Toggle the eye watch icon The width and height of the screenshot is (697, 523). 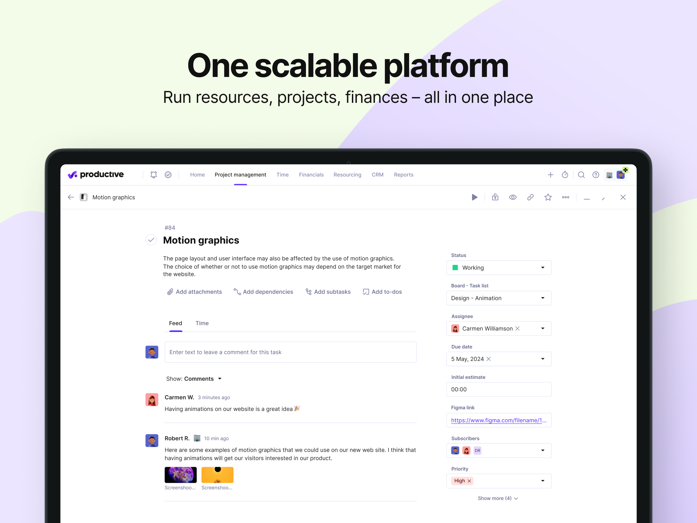point(513,197)
